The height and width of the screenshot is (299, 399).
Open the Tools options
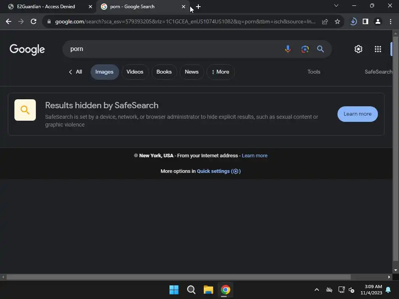click(x=314, y=72)
